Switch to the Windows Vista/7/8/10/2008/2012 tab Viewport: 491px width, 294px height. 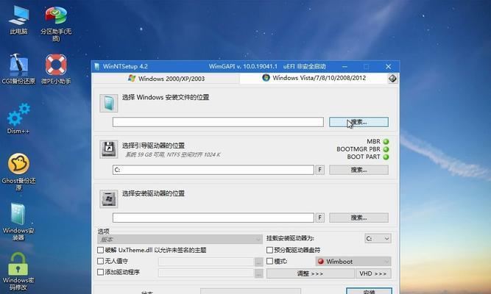tap(314, 78)
